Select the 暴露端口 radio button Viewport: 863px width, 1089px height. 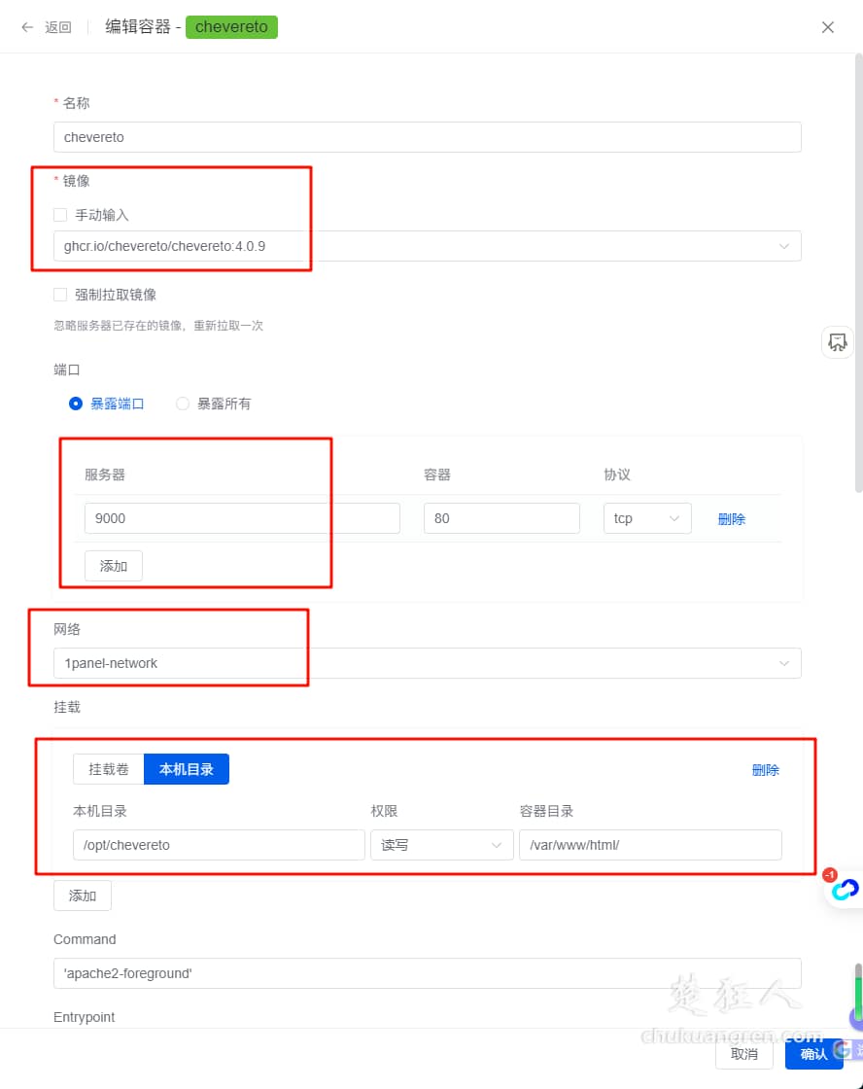(x=76, y=403)
